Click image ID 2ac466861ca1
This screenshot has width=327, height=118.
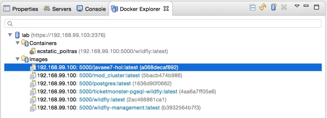click(x=146, y=100)
